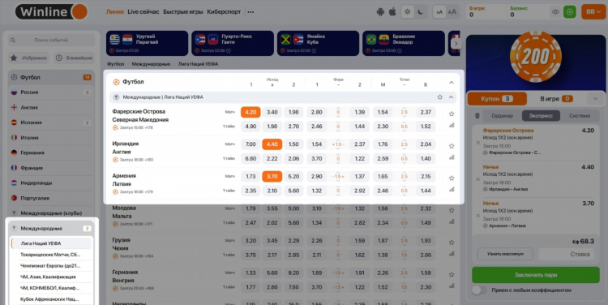Viewport: 608px width, 305px height.
Task: Switch to the Купон tab
Action: [x=497, y=99]
